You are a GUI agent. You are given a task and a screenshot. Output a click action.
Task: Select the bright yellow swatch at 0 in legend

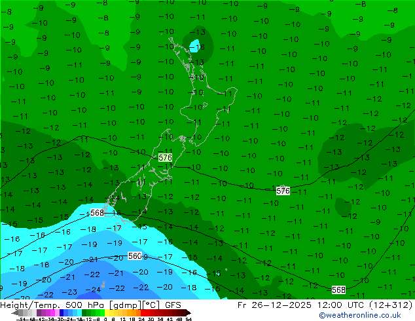[x=107, y=312]
